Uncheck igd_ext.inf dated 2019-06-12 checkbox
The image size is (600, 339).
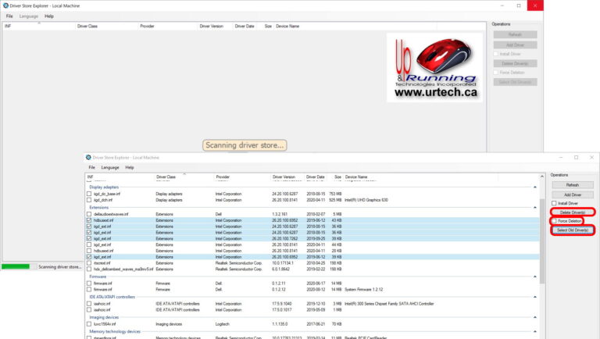(x=89, y=257)
